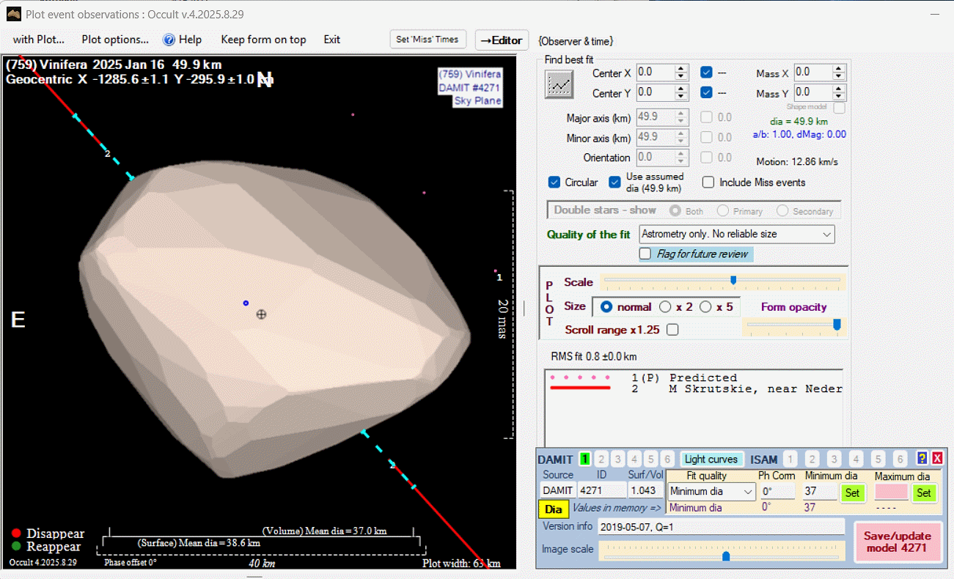Click the Version info text field
The height and width of the screenshot is (579, 954).
tap(721, 526)
